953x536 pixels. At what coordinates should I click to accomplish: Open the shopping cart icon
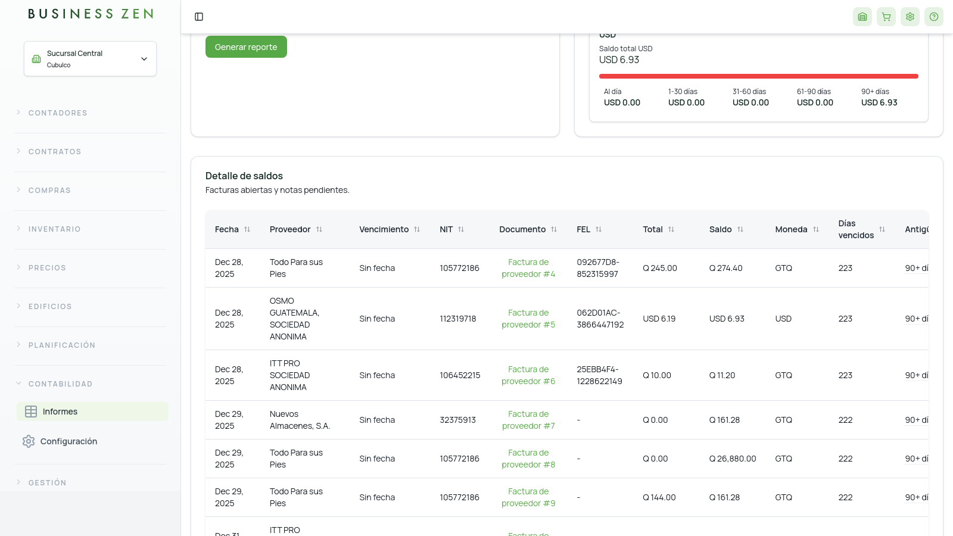tap(886, 17)
